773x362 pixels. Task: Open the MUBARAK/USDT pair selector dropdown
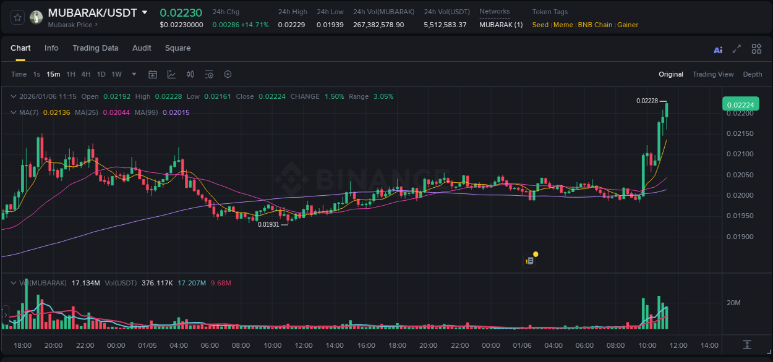click(x=146, y=11)
